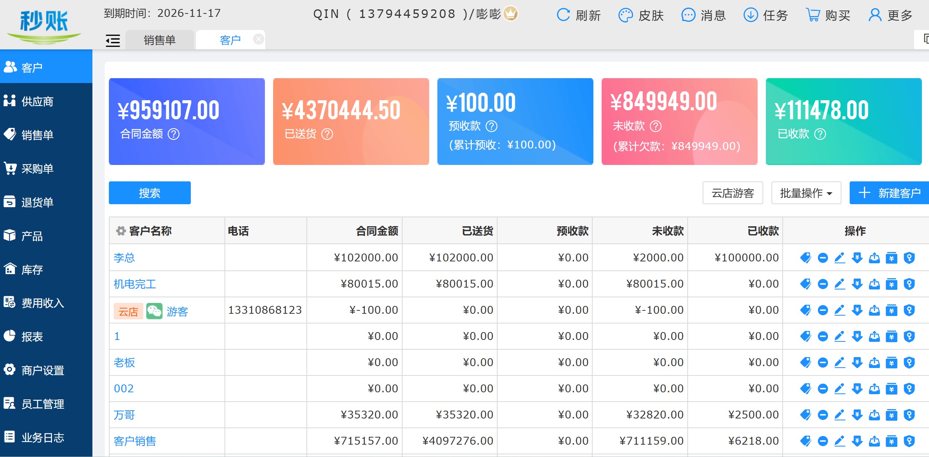The width and height of the screenshot is (929, 457).
Task: Open customer 万哥 link
Action: tap(124, 415)
